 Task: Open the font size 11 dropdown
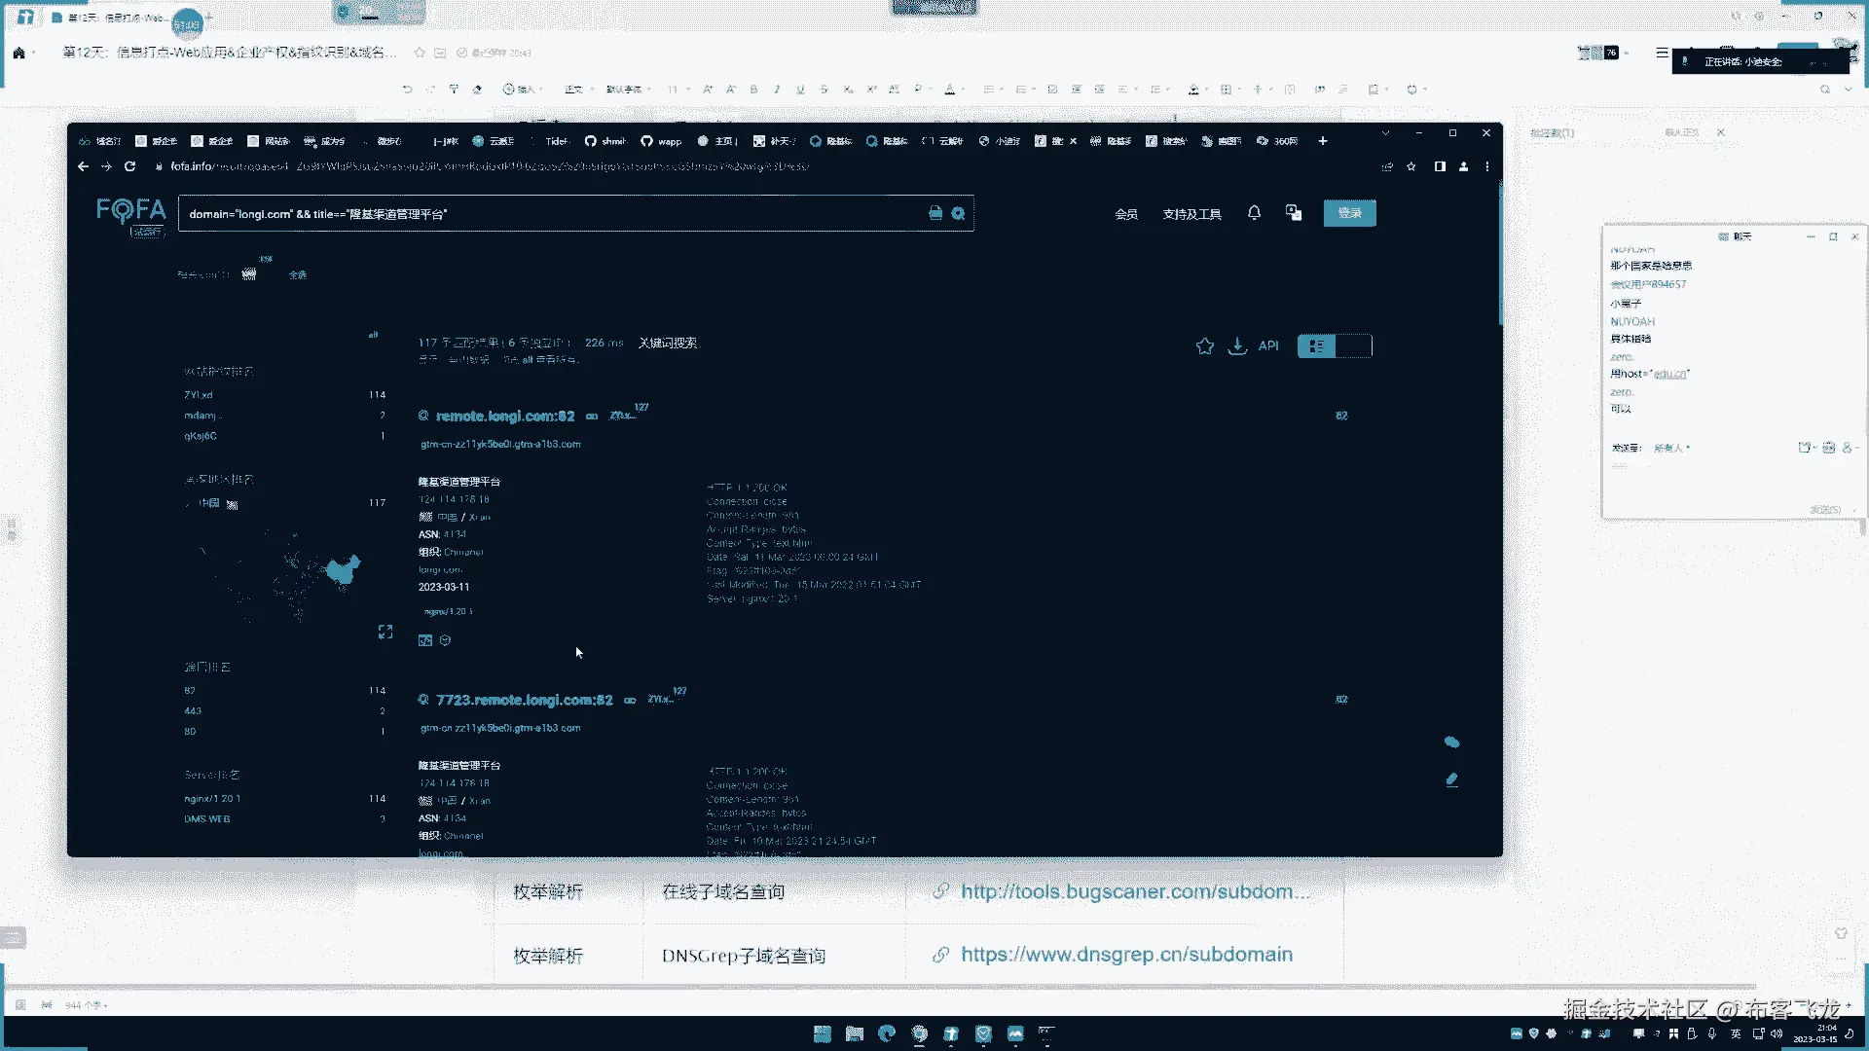(x=678, y=90)
